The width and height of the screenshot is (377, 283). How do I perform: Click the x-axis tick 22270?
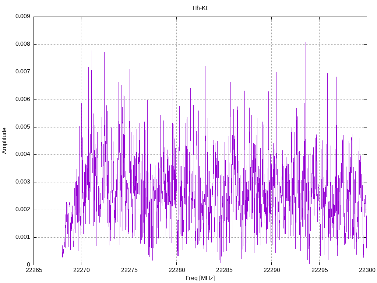pos(81,270)
